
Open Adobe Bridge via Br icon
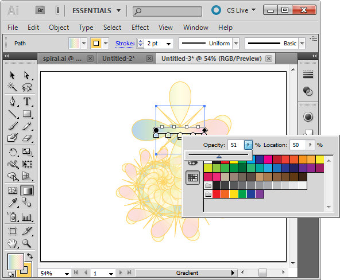[x=40, y=10]
